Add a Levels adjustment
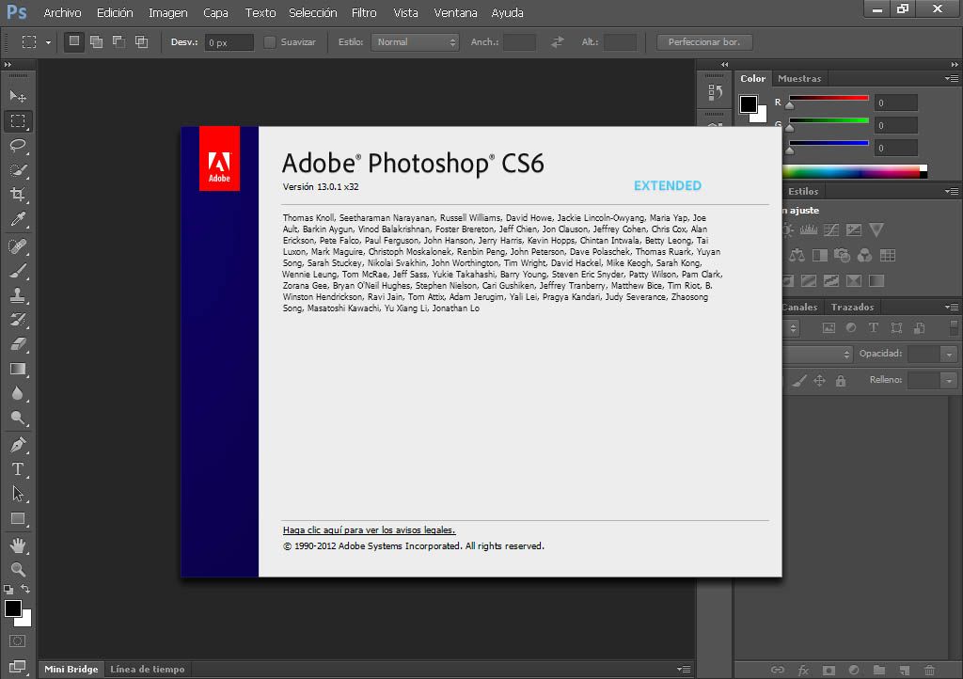The image size is (963, 679). [x=809, y=230]
